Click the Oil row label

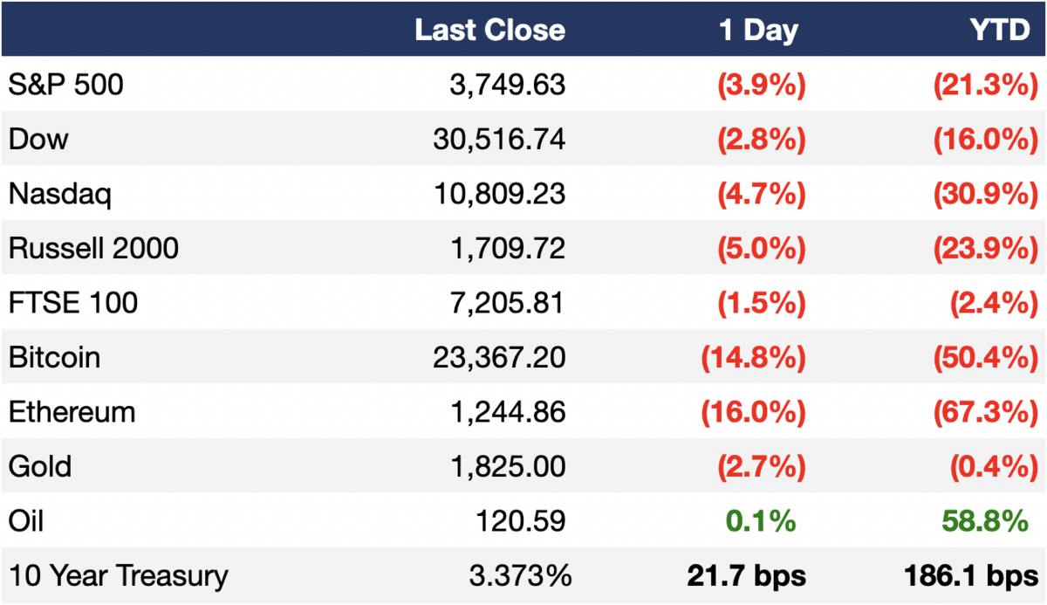(26, 520)
